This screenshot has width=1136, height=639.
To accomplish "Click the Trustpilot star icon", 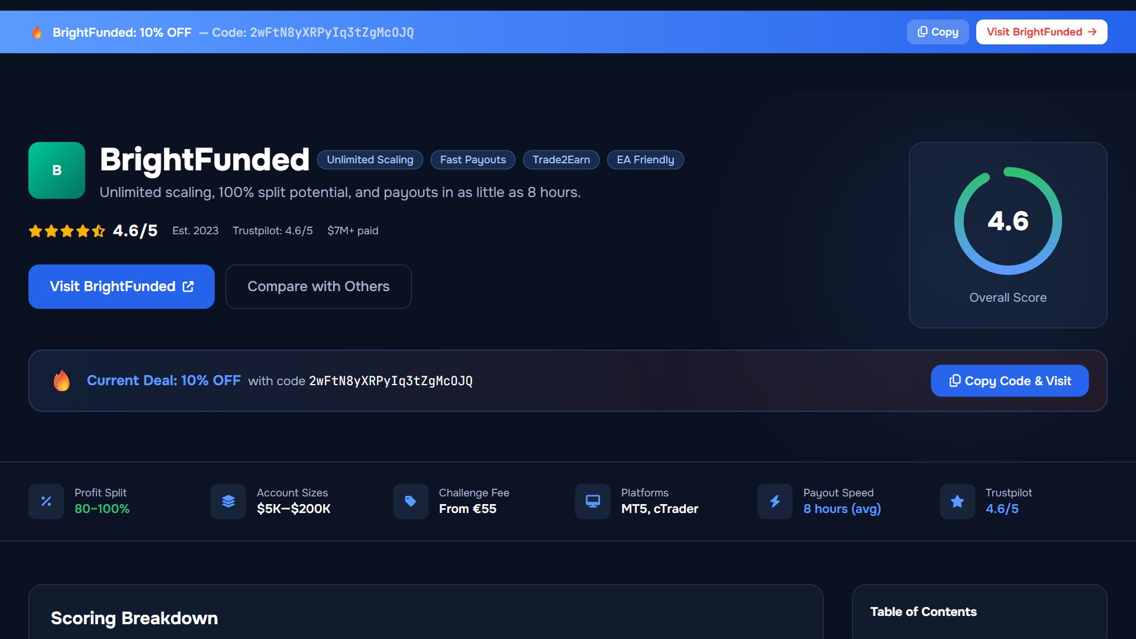I will [x=957, y=501].
